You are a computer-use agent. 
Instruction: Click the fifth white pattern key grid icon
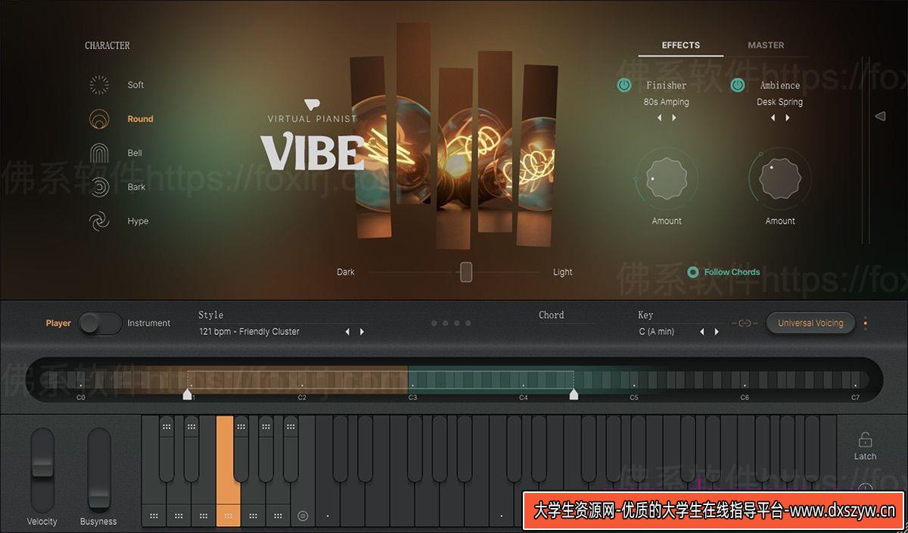(x=253, y=516)
